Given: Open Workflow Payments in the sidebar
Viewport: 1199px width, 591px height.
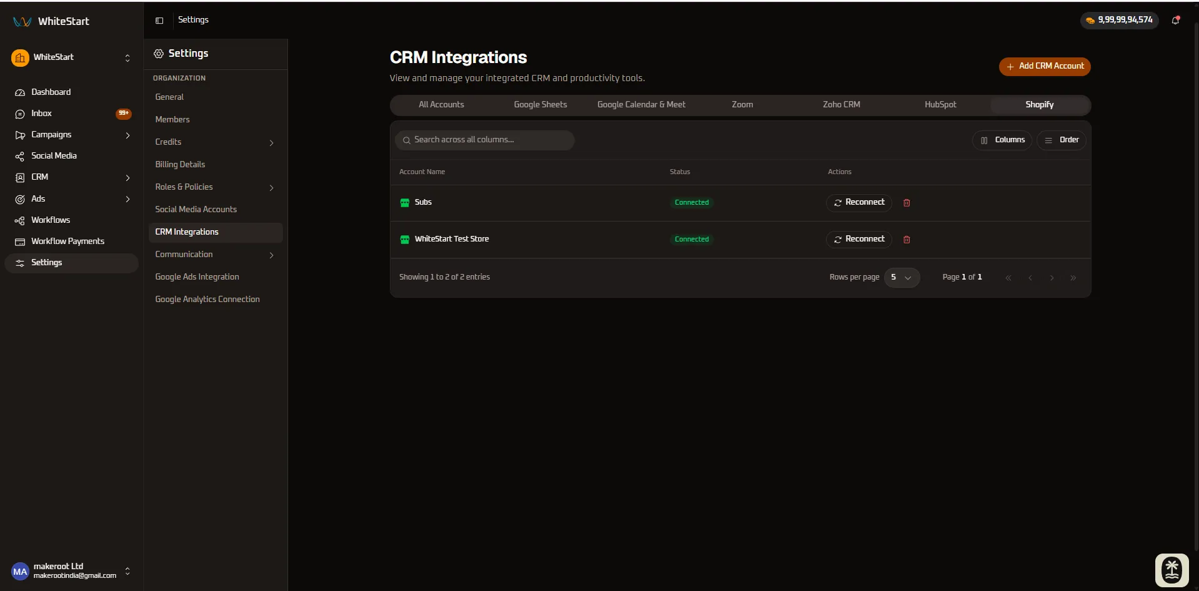Looking at the screenshot, I should pos(71,242).
